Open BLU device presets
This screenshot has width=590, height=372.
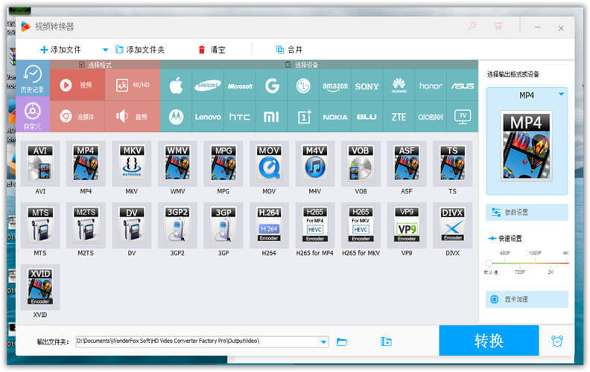367,117
